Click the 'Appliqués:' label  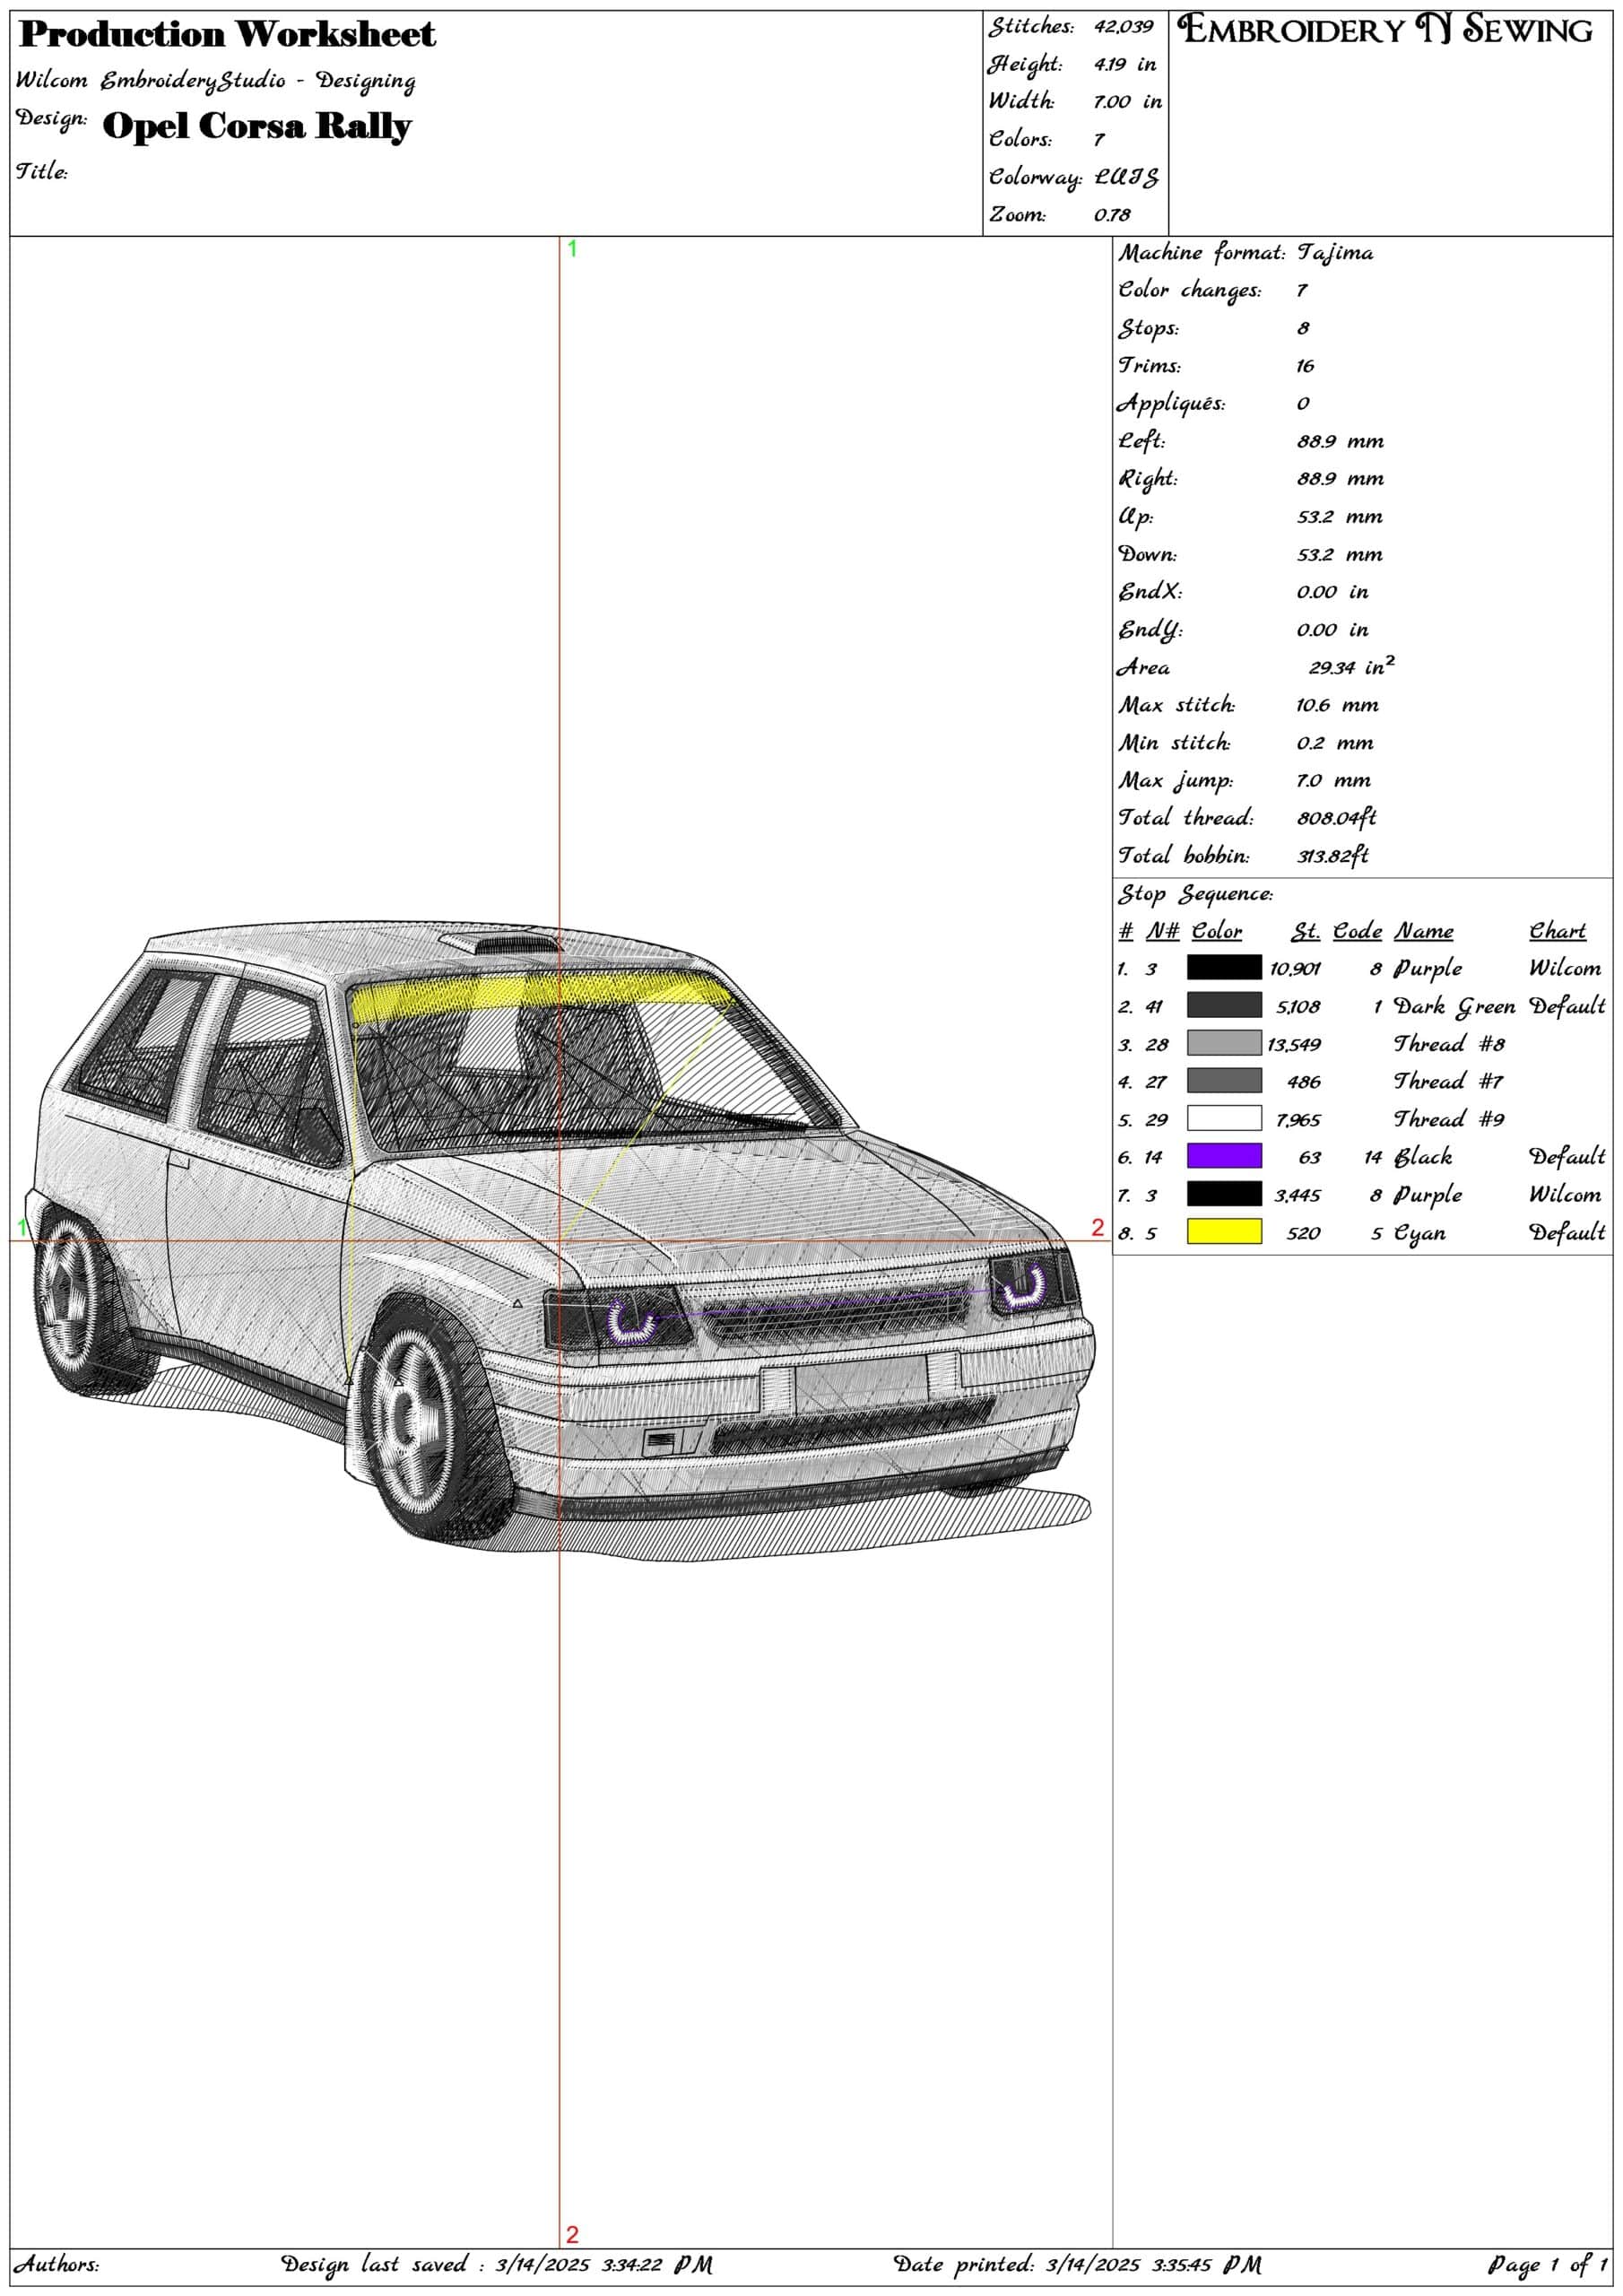coord(1171,404)
